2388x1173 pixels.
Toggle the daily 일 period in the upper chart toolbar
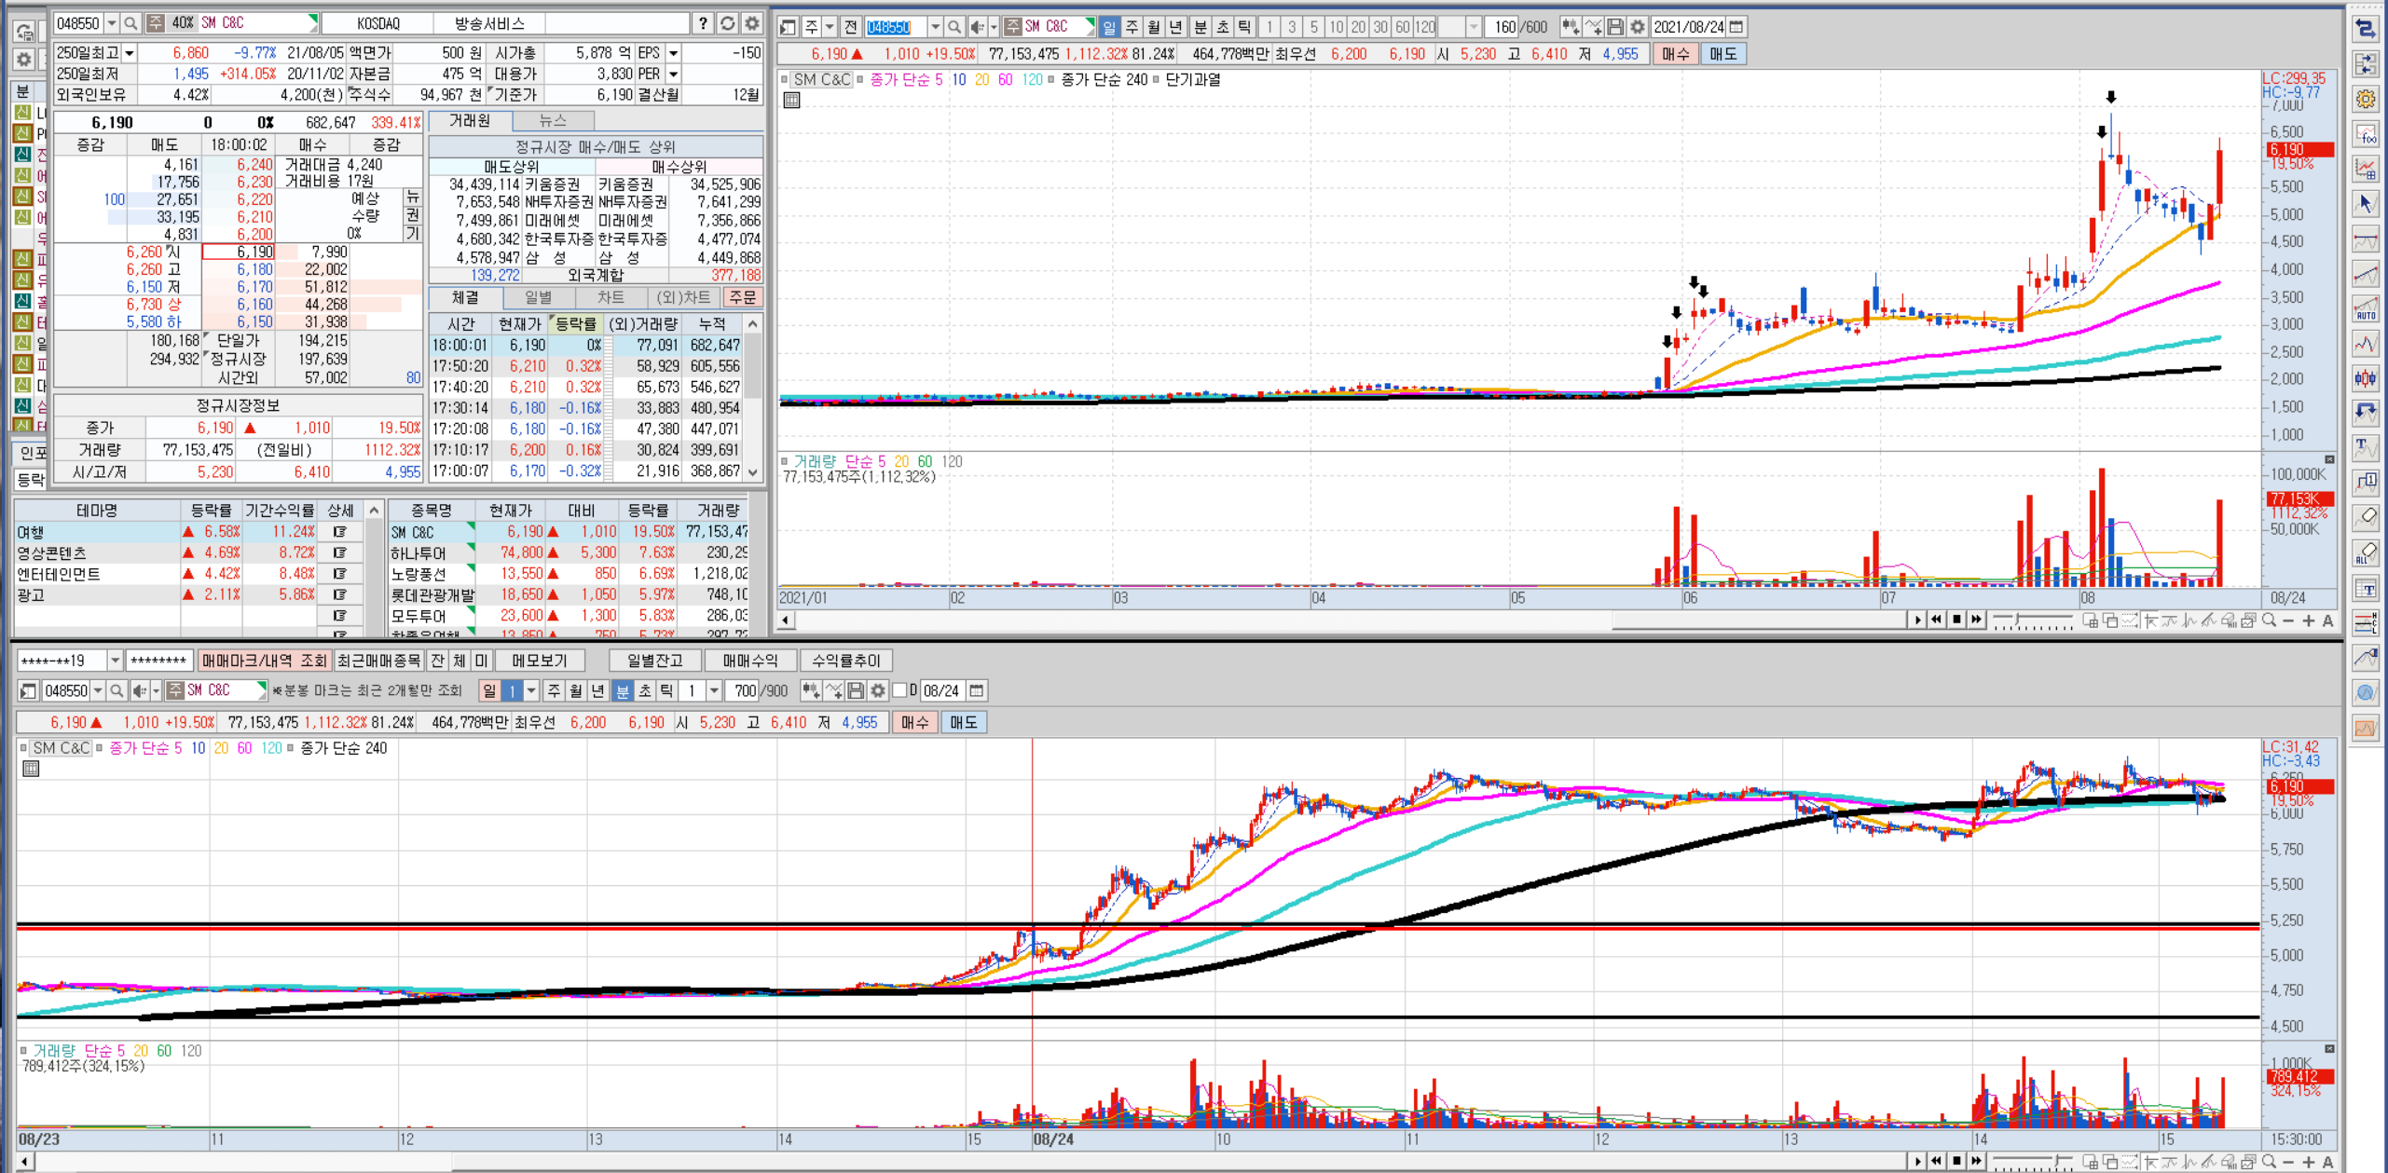(1109, 27)
